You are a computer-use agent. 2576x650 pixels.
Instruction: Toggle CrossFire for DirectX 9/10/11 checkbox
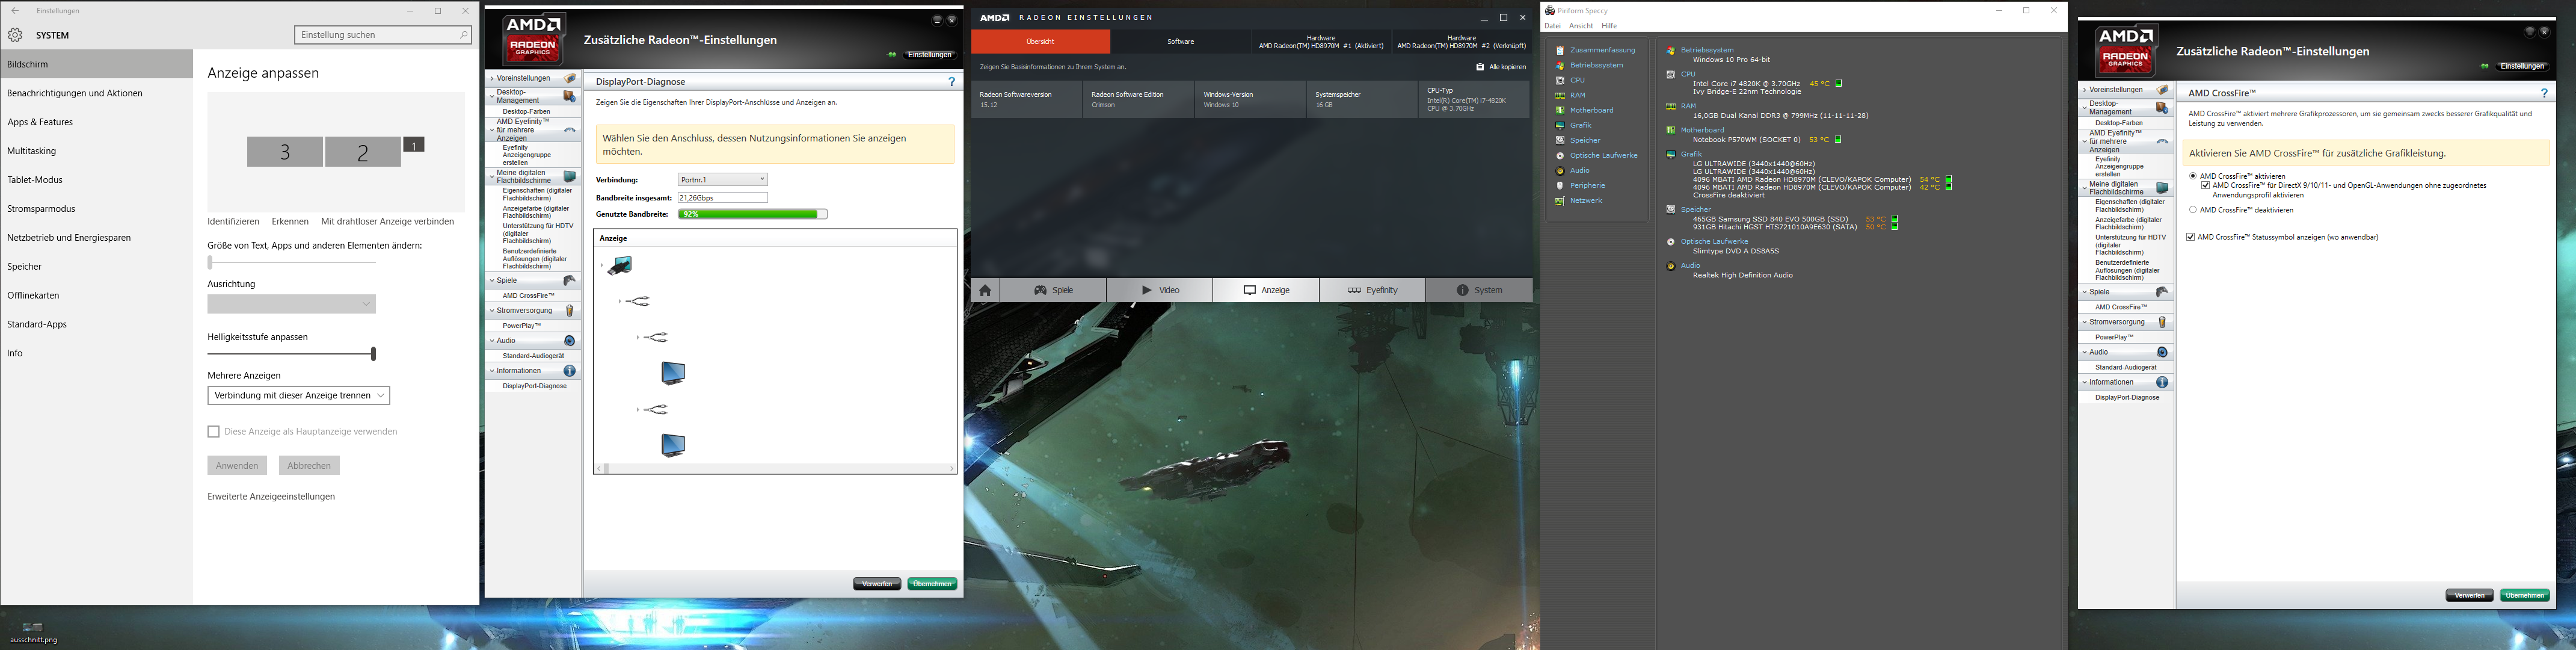click(x=2205, y=185)
